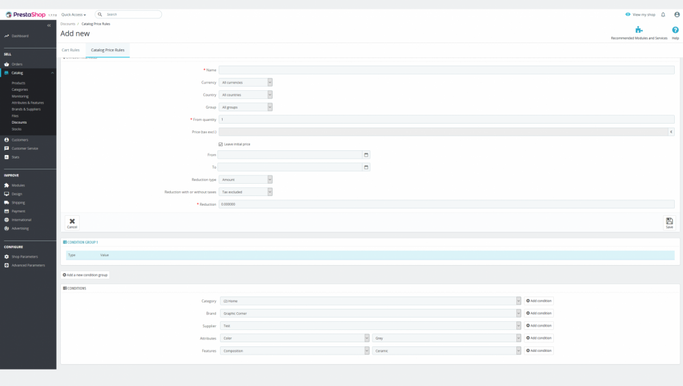This screenshot has width=683, height=386.
Task: Open Monitoring in Catalog submenu
Action: point(20,96)
